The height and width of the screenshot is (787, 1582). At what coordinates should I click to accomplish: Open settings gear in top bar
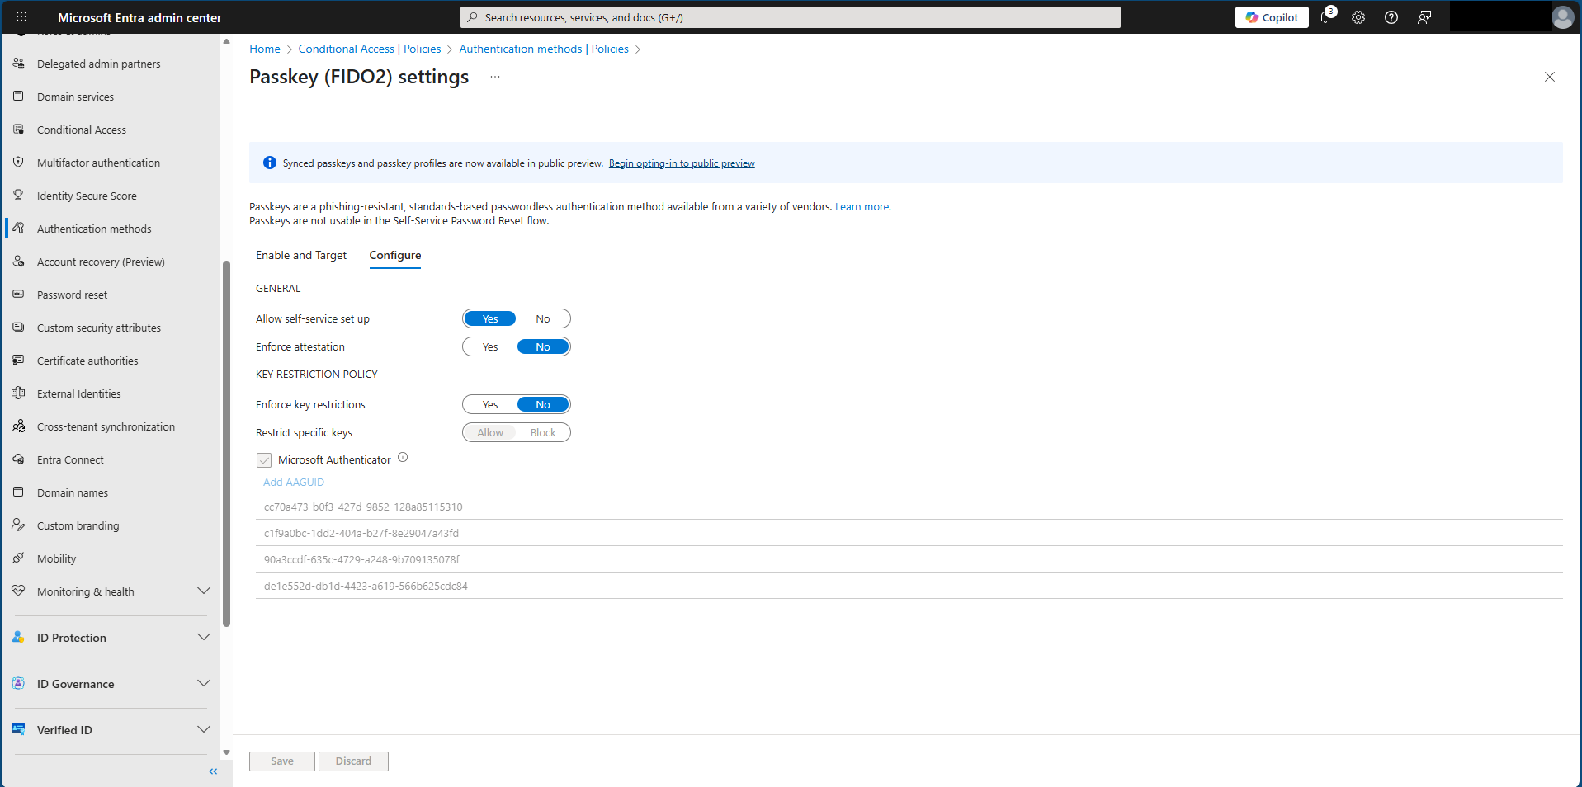pos(1358,17)
